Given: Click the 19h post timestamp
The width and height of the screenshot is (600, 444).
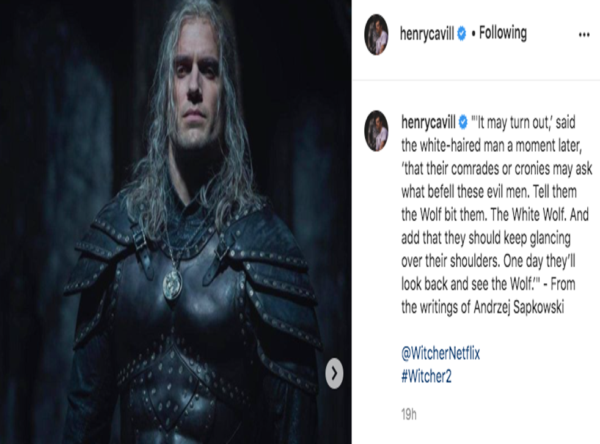Looking at the screenshot, I should pyautogui.click(x=409, y=414).
